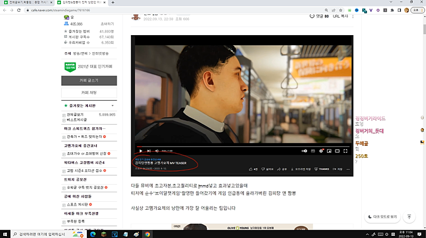Play the embedded MV teaser video
The image size is (426, 238).
coord(141,151)
